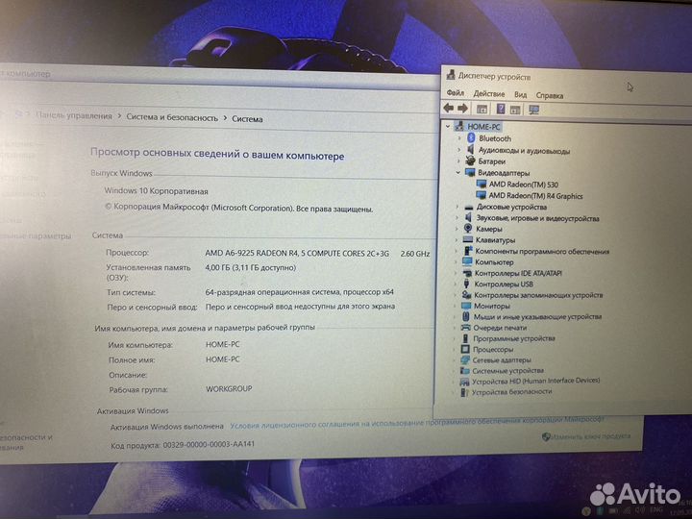
Task: Select the Процессоры chip icon
Action: [465, 349]
